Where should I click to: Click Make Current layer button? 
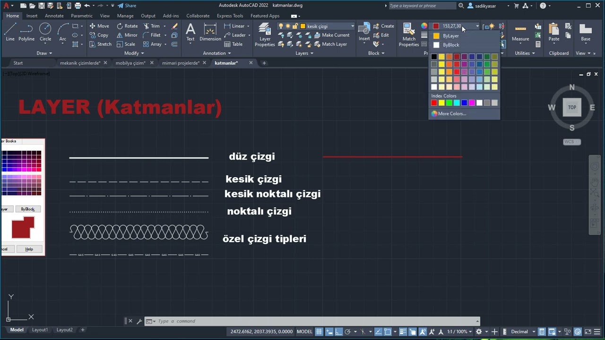(x=331, y=35)
